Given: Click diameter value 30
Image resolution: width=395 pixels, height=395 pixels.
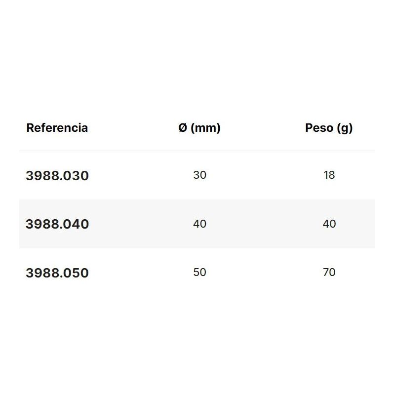Looking at the screenshot, I should [199, 175].
